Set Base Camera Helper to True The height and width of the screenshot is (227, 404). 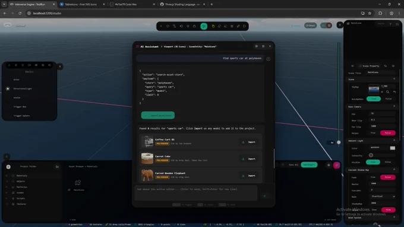pos(373,133)
